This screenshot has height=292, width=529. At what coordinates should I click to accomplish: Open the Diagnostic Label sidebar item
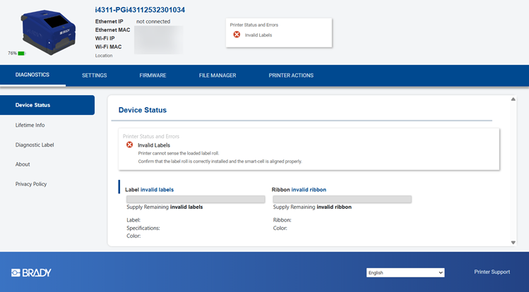pos(35,145)
